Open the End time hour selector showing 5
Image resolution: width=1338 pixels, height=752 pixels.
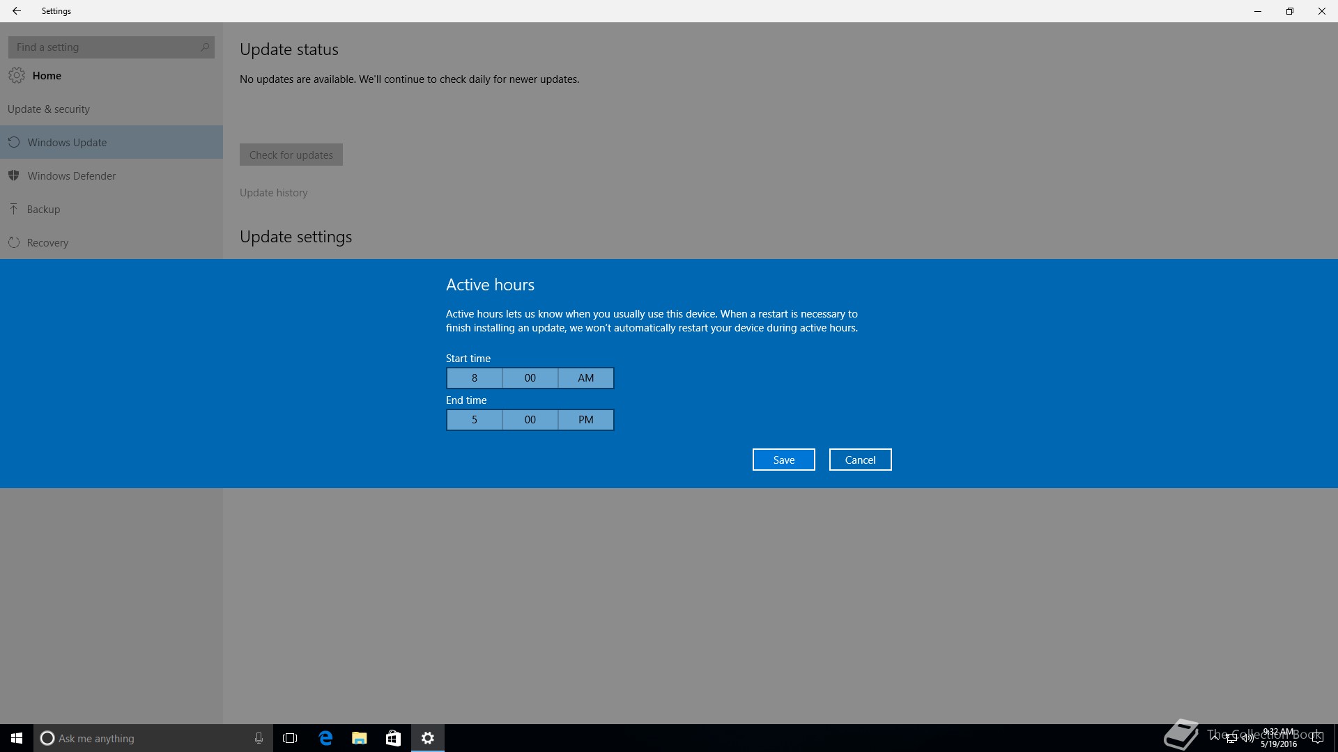tap(475, 420)
